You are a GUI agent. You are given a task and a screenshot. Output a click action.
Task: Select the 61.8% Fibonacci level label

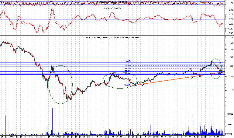[x=128, y=74]
